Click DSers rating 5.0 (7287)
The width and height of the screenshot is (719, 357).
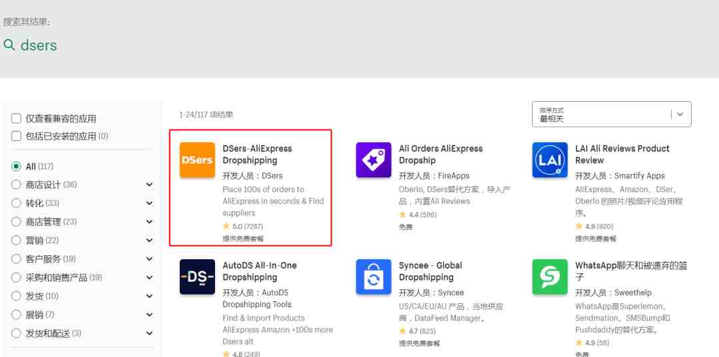coord(242,226)
